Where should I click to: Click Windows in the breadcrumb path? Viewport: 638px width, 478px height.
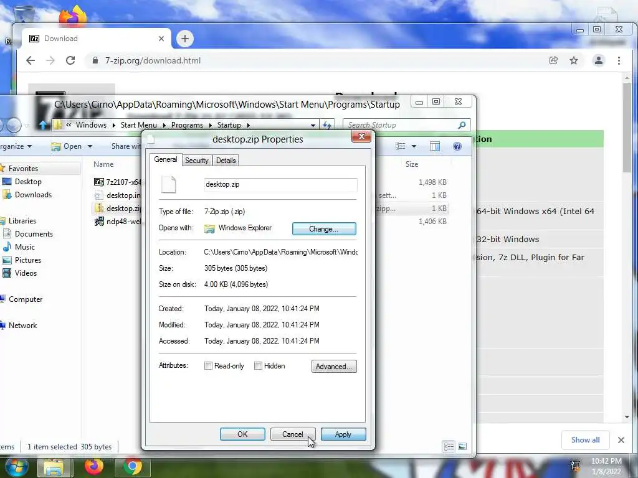click(91, 125)
